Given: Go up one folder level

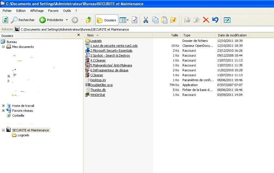Looking at the screenshot, I should coord(89,20).
